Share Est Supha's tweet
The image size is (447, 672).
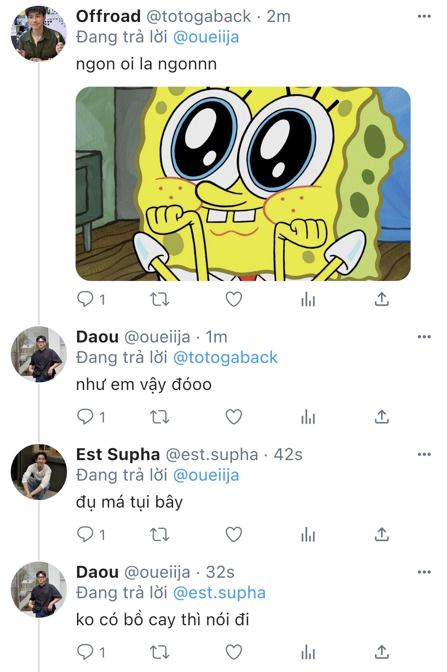(x=381, y=535)
